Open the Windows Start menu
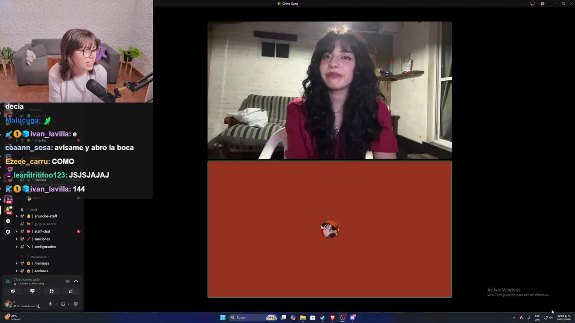 pyautogui.click(x=223, y=318)
